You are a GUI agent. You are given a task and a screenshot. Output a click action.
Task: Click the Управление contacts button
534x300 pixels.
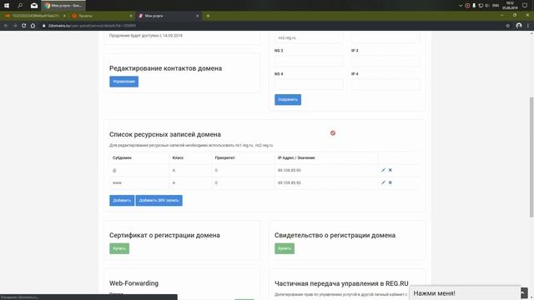(x=124, y=82)
